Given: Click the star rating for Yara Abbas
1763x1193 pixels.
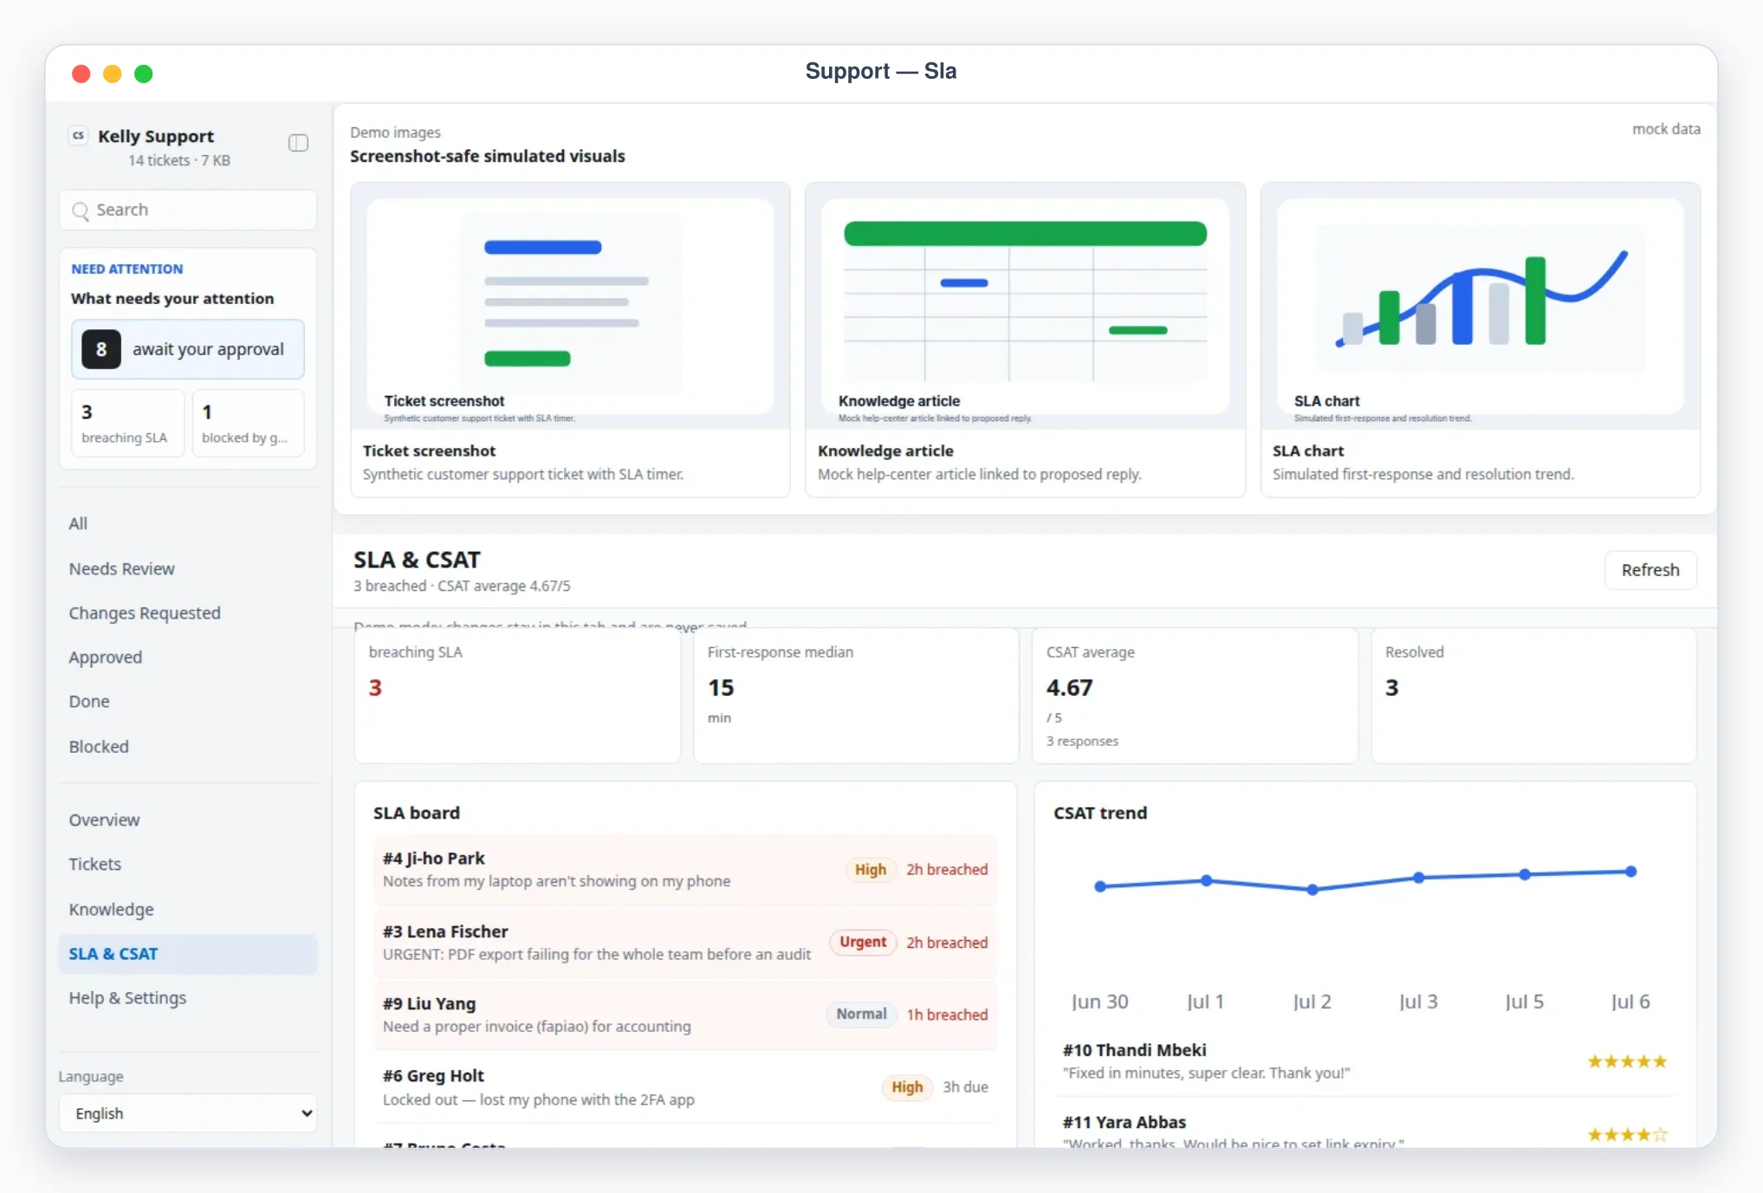Looking at the screenshot, I should (x=1626, y=1134).
